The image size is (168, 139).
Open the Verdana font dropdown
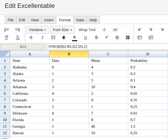37,30
